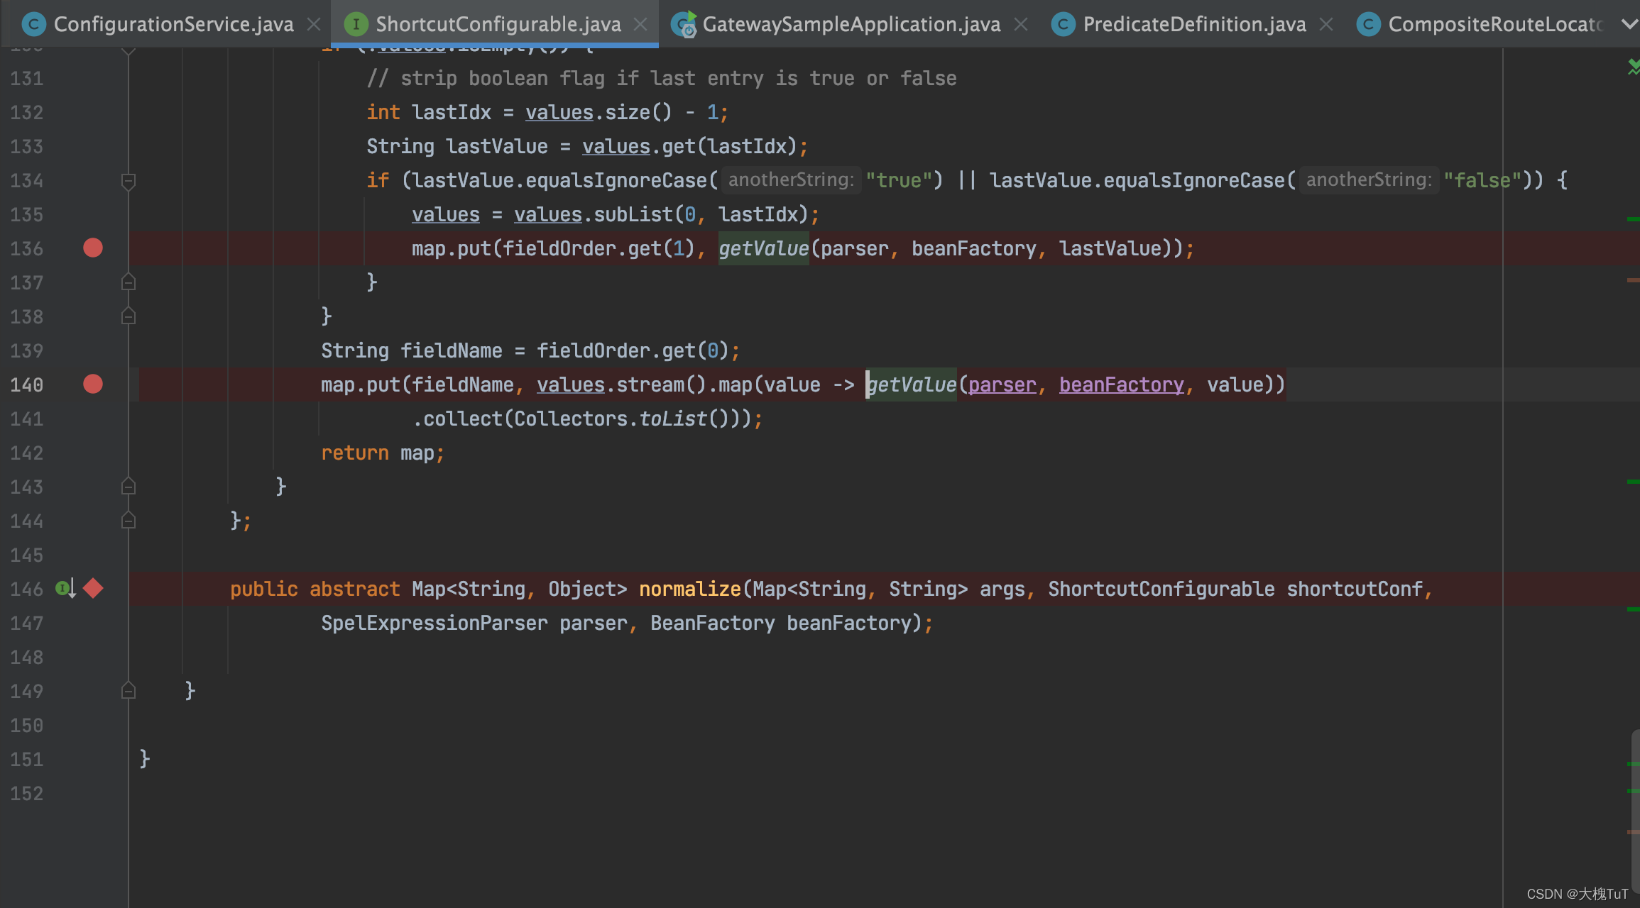This screenshot has width=1640, height=908.
Task: Fold block end marker at line 149
Action: pyautogui.click(x=129, y=690)
